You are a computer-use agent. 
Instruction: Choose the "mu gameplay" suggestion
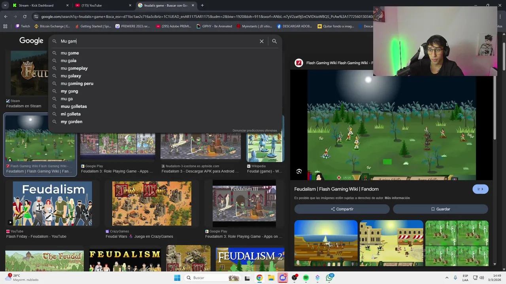click(x=165, y=68)
